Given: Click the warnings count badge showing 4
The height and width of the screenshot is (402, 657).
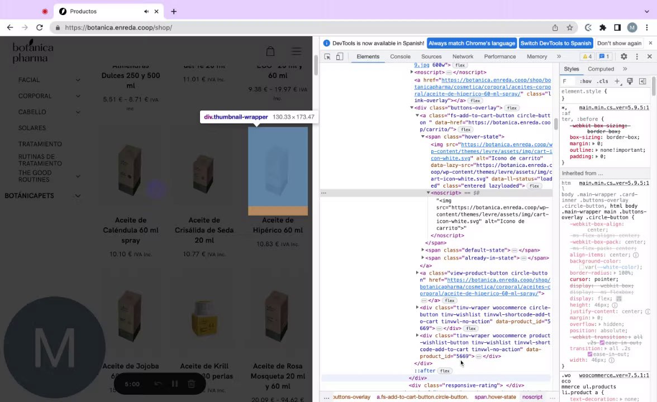Looking at the screenshot, I should pyautogui.click(x=587, y=56).
